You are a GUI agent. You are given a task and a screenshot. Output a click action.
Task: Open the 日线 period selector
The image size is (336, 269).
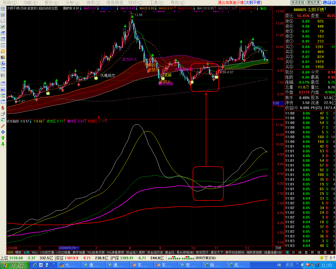click(x=278, y=248)
